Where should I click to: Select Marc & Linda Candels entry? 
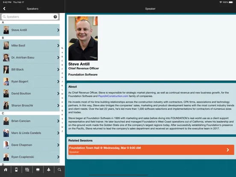click(x=30, y=133)
